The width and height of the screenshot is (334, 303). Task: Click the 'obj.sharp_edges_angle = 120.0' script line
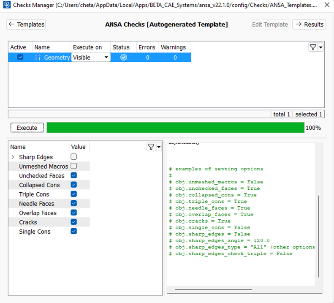(220, 240)
